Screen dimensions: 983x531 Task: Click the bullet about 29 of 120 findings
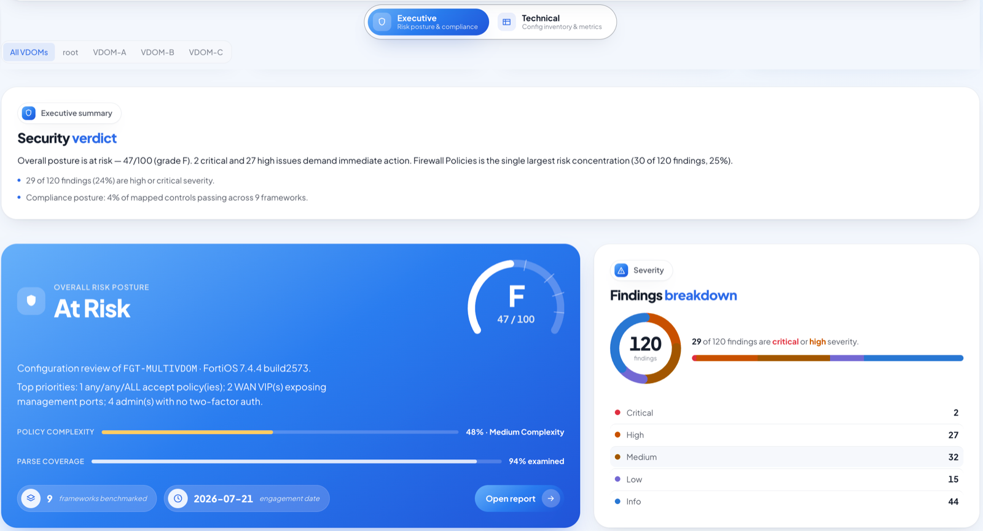[120, 180]
